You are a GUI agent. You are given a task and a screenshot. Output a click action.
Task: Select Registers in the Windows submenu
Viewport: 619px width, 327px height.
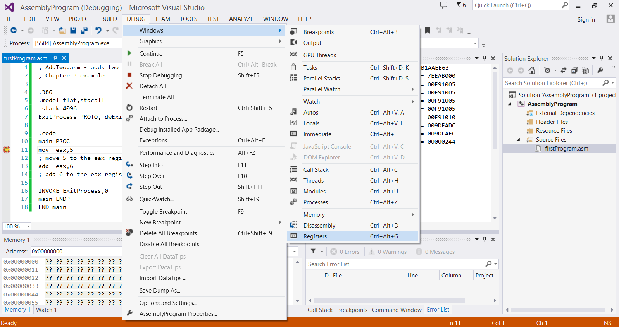point(353,236)
